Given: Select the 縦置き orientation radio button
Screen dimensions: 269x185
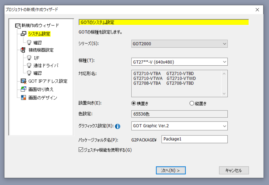Looking at the screenshot, I should (192, 103).
